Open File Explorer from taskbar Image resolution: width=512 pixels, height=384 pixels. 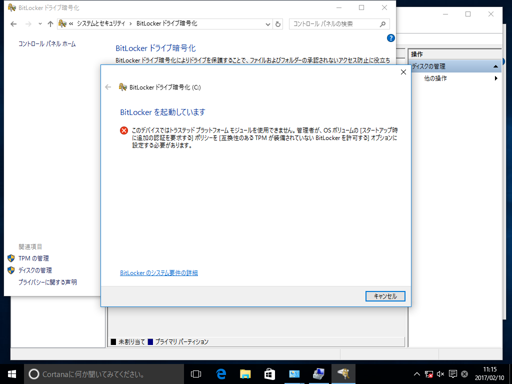tap(245, 374)
